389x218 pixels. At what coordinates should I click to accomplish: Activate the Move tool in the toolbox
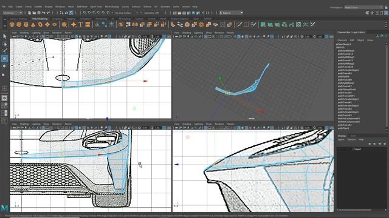[4, 59]
